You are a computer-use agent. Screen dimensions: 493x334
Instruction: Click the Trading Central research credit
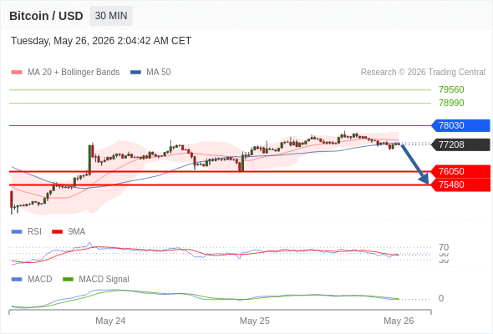[423, 73]
